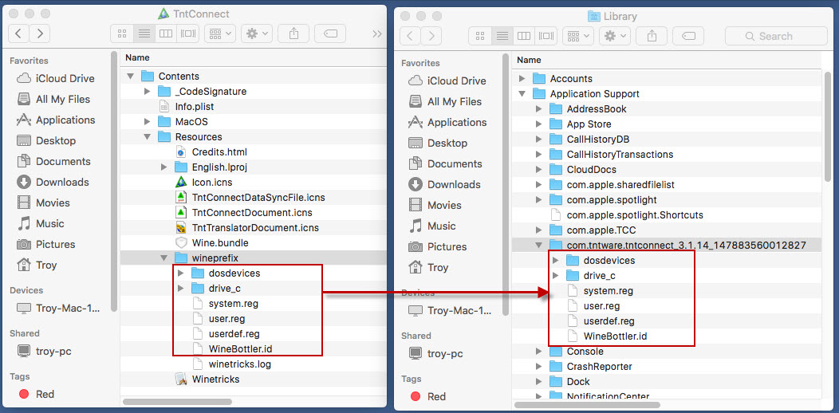Go forward in Library window
The width and height of the screenshot is (839, 413).
(x=431, y=36)
